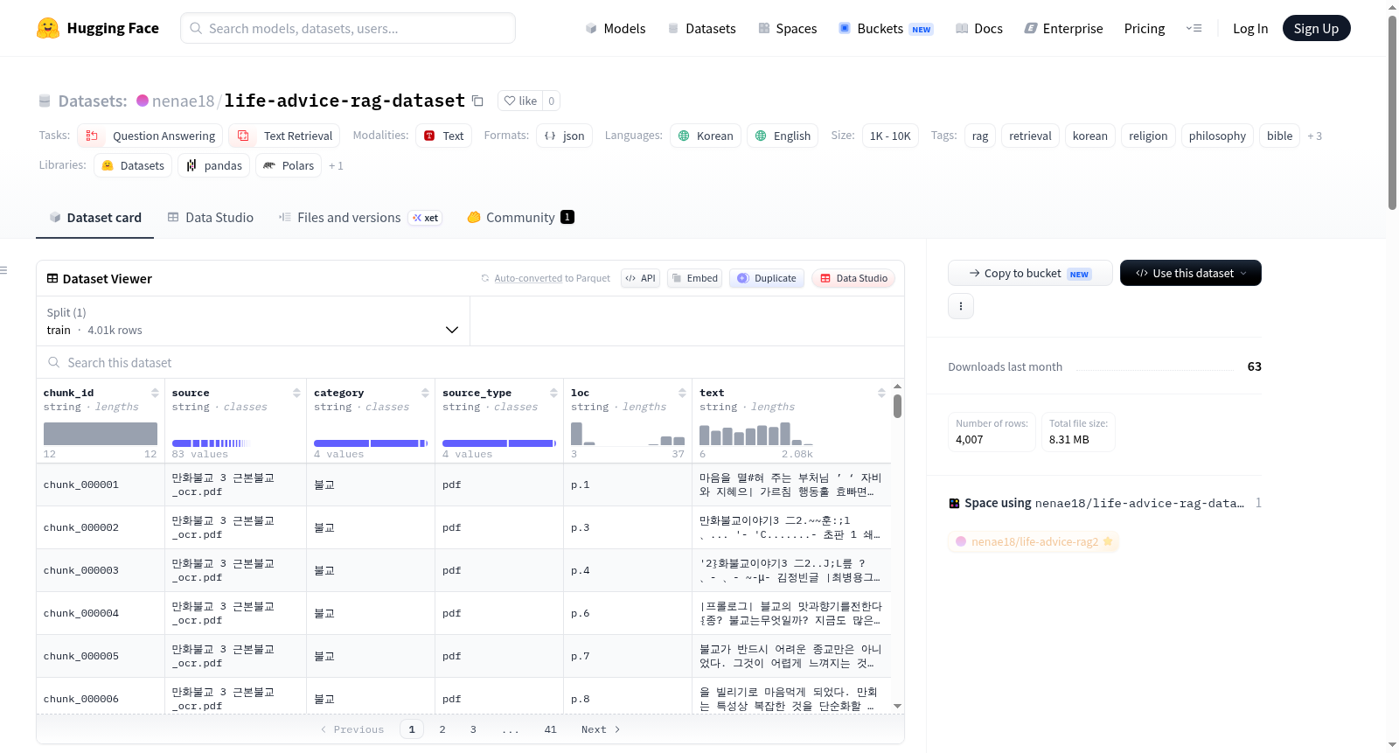This screenshot has height=753, width=1399.
Task: Click the Question Answering task tag
Action: click(150, 136)
